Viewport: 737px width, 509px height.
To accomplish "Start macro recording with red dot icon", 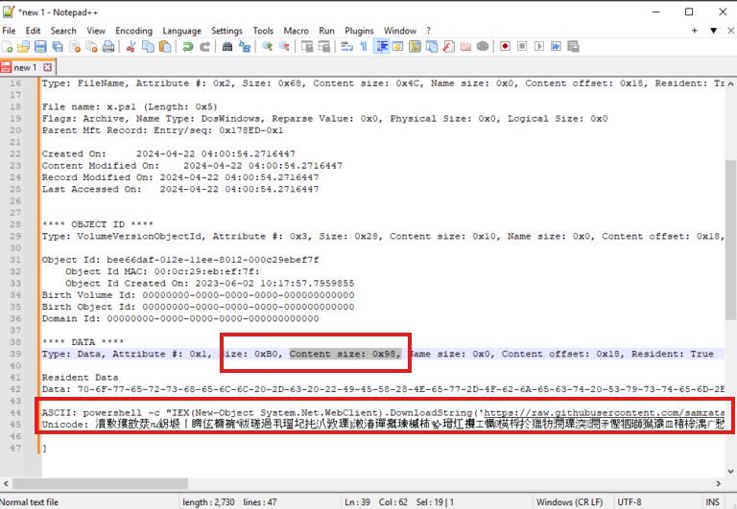I will (x=506, y=46).
